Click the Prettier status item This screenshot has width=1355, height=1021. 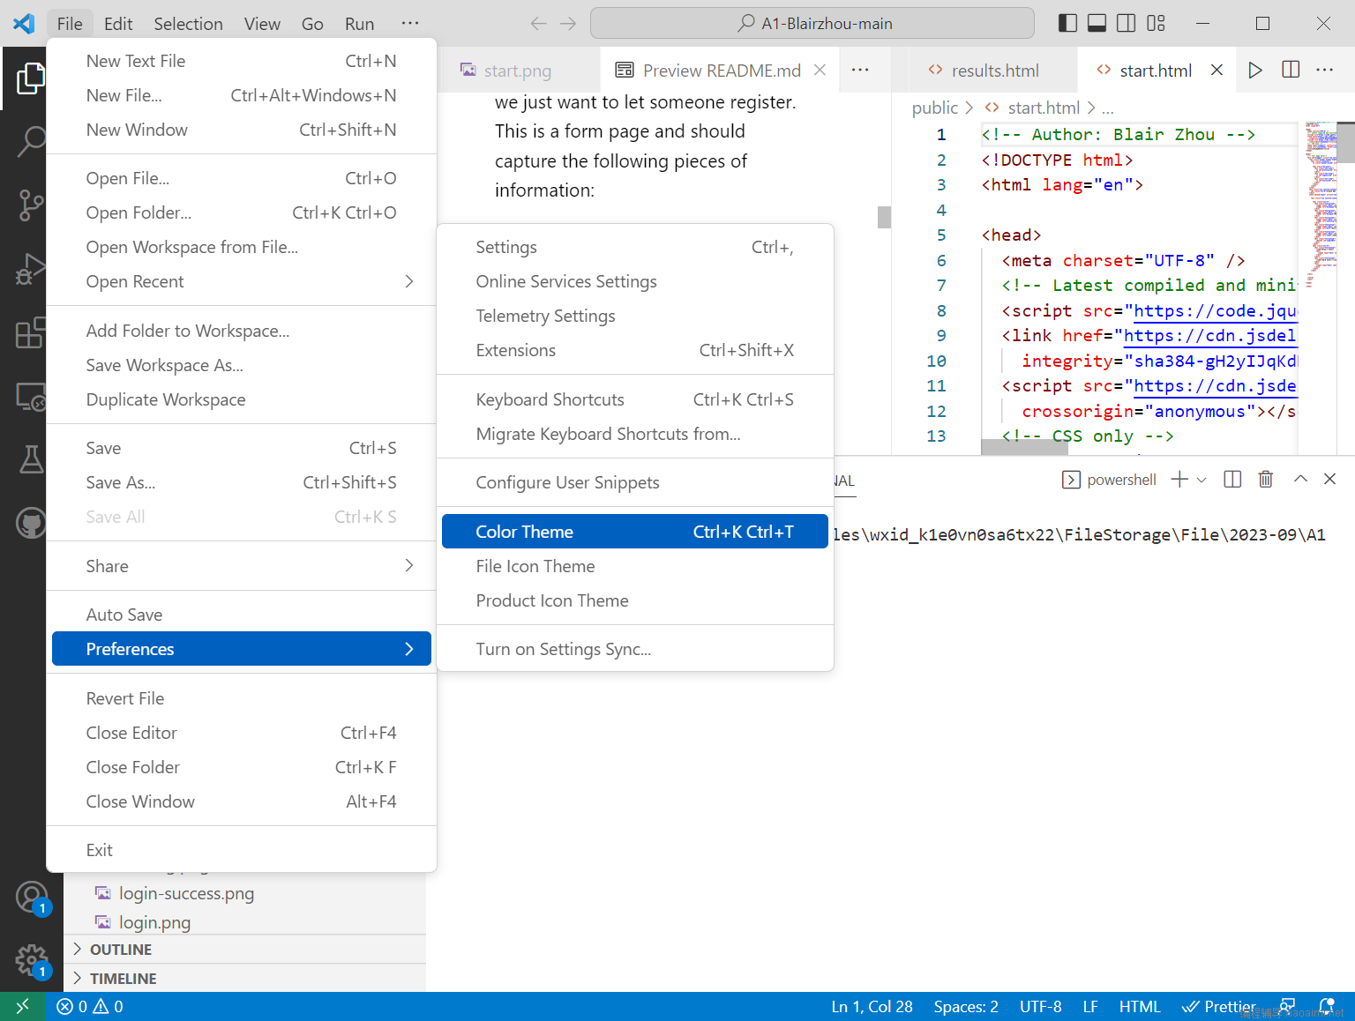click(x=1219, y=1006)
